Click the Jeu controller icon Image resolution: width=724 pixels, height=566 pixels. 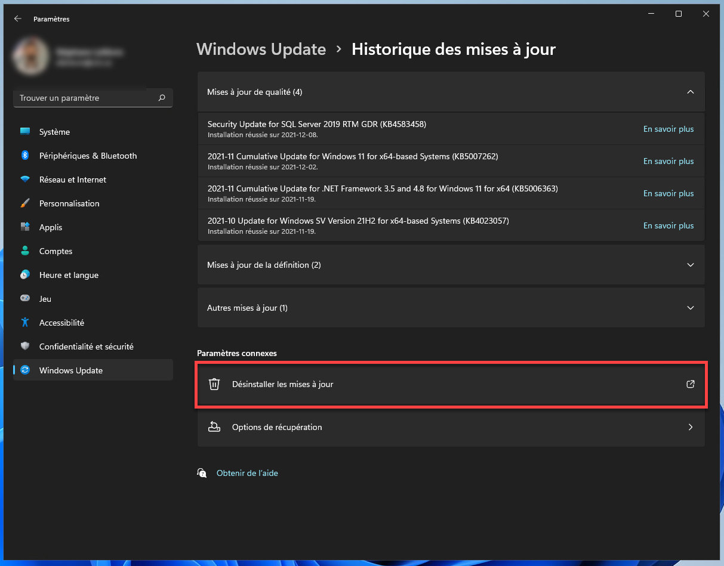[25, 299]
